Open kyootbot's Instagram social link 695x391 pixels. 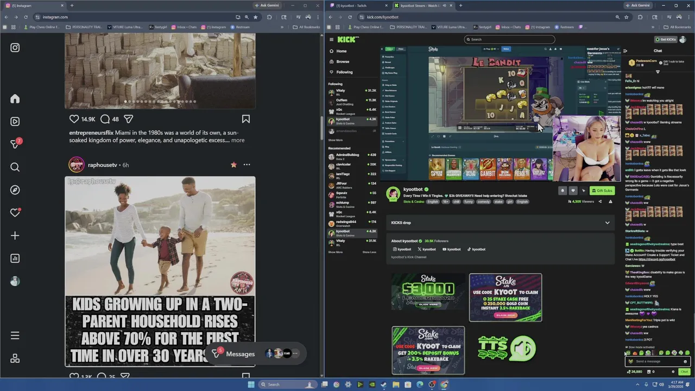401,249
